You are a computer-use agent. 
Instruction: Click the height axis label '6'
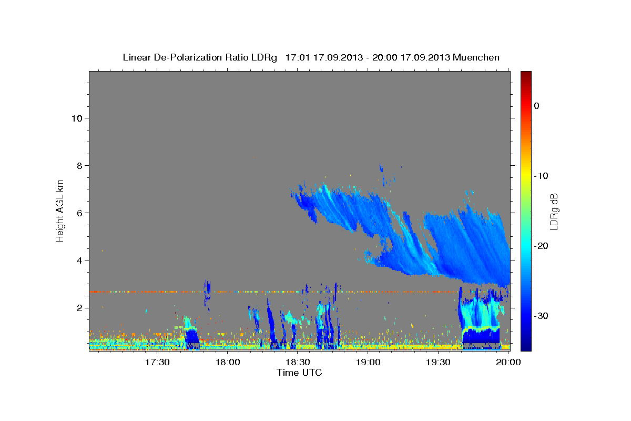tap(79, 213)
